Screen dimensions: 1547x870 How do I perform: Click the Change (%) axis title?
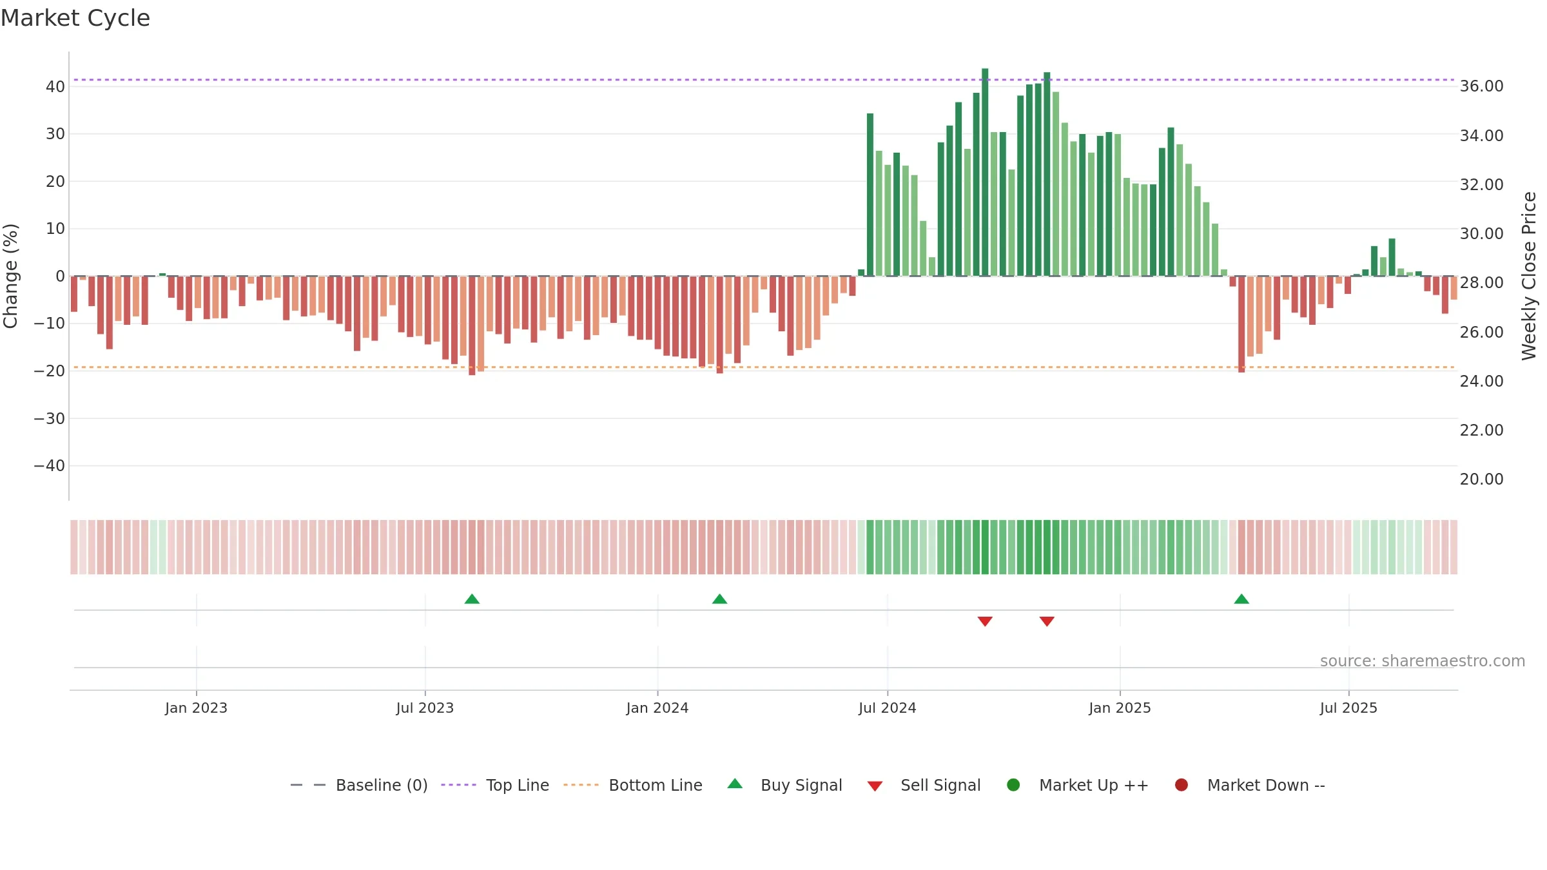tap(11, 276)
